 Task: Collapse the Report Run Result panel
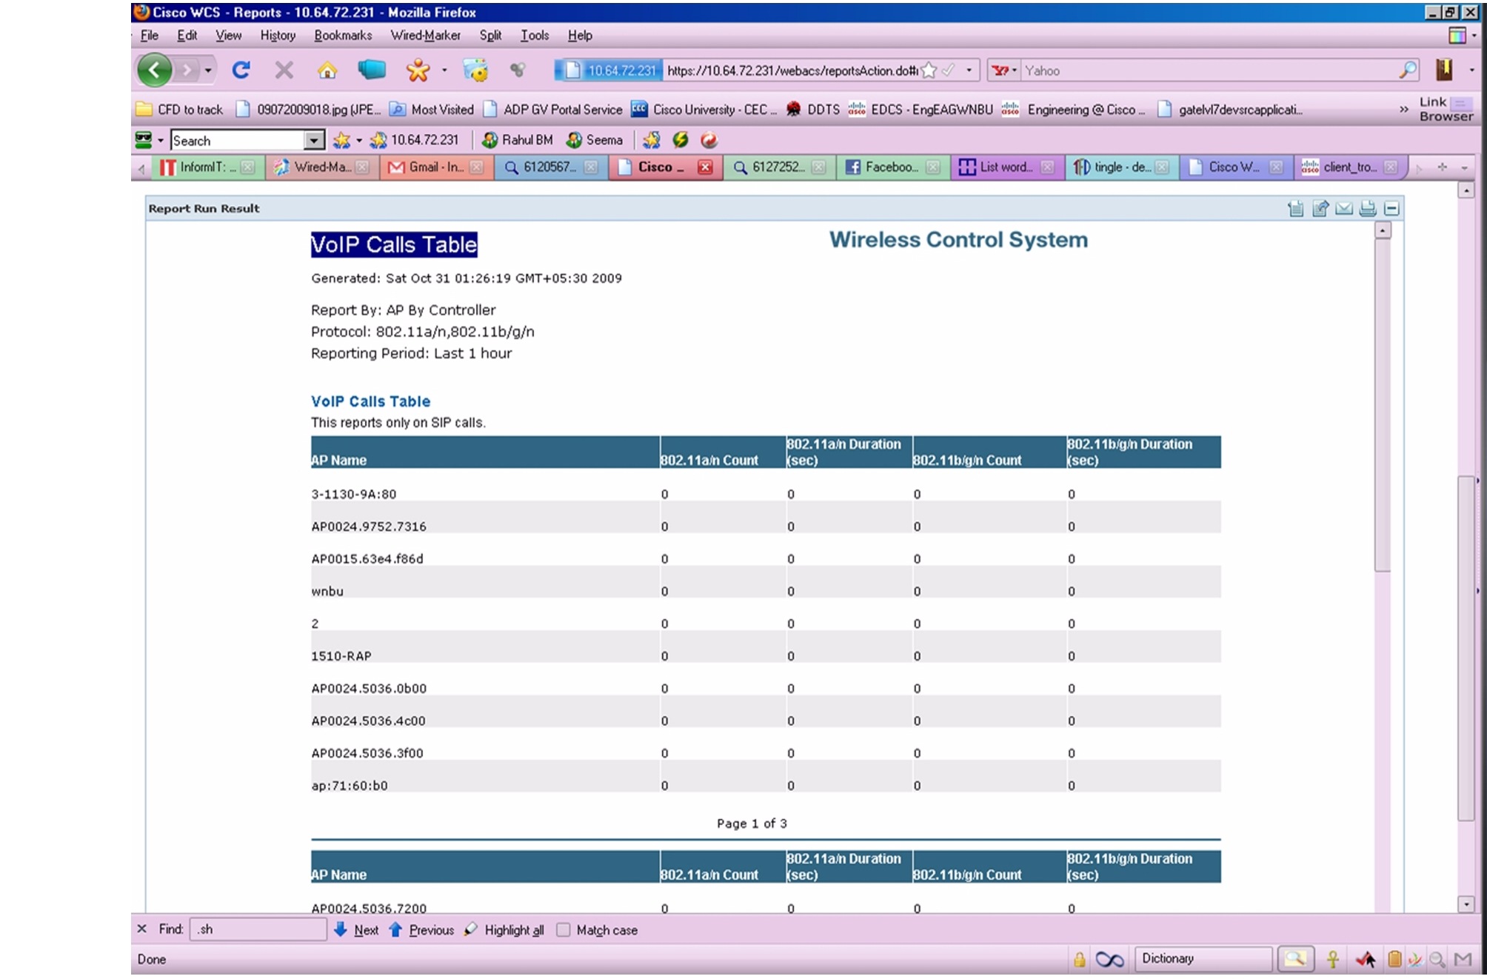[1393, 209]
